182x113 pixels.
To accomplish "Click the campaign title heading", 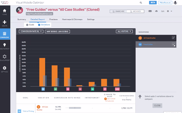I will tap(63, 9).
